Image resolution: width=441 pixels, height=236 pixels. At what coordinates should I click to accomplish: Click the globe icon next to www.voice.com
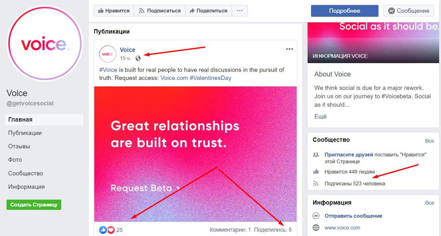pyautogui.click(x=316, y=228)
